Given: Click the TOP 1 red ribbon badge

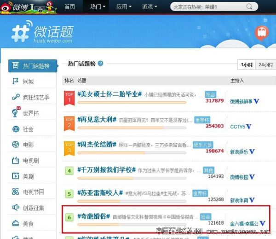Looking at the screenshot, I should coord(69,98).
